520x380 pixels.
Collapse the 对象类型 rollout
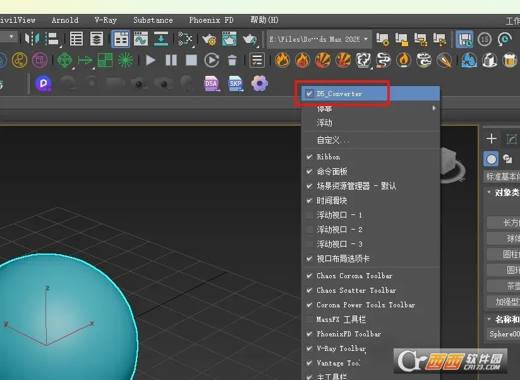[489, 192]
